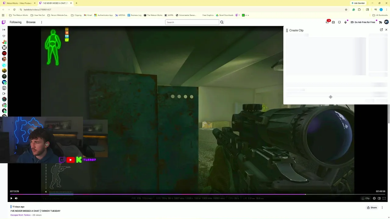Open the Browse tab

(x=31, y=22)
